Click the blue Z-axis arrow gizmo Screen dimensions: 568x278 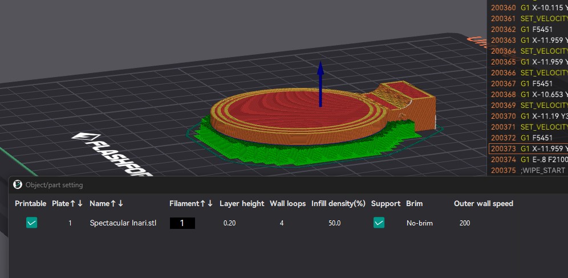(x=320, y=84)
